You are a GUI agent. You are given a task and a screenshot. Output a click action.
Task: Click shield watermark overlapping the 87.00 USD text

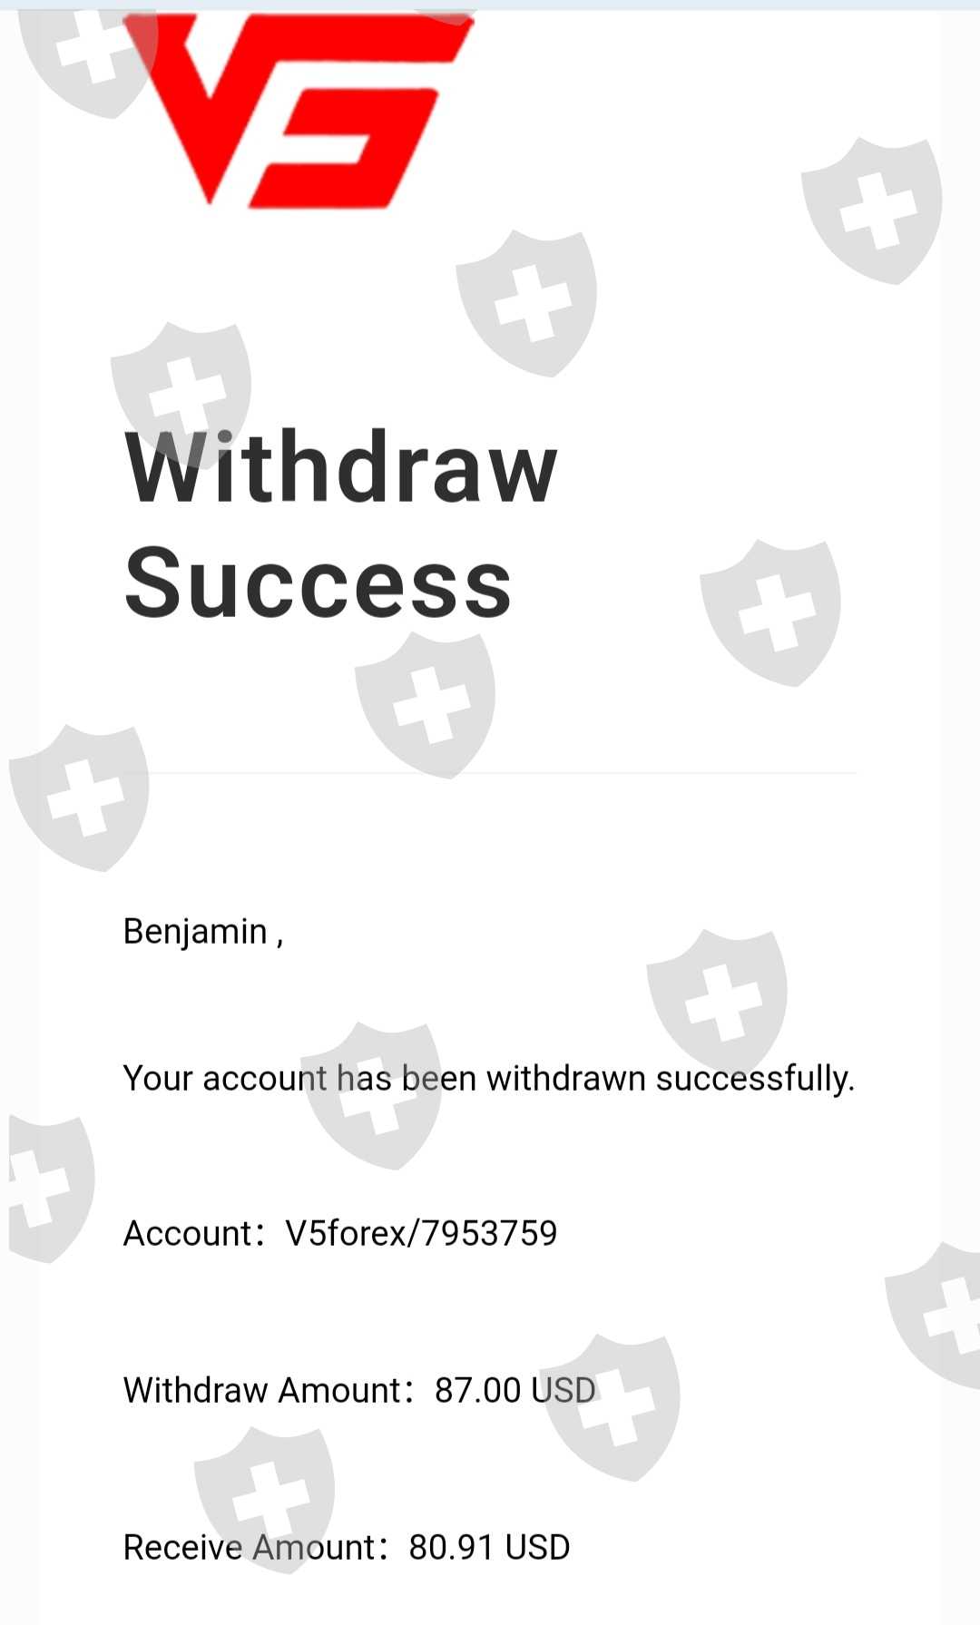[x=610, y=1407]
